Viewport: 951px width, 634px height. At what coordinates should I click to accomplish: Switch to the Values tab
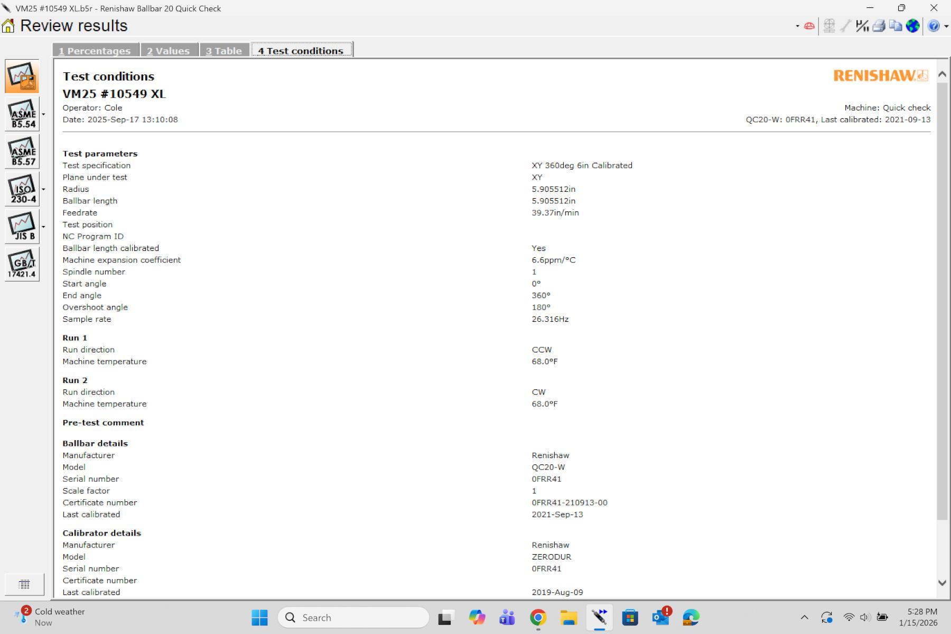tap(169, 51)
